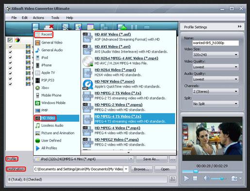Open the Tools menu
This screenshot has width=250, height=191.
(x=55, y=17)
